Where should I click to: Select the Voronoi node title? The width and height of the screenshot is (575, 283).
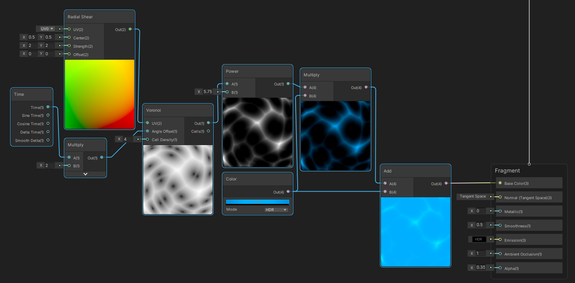coord(153,110)
